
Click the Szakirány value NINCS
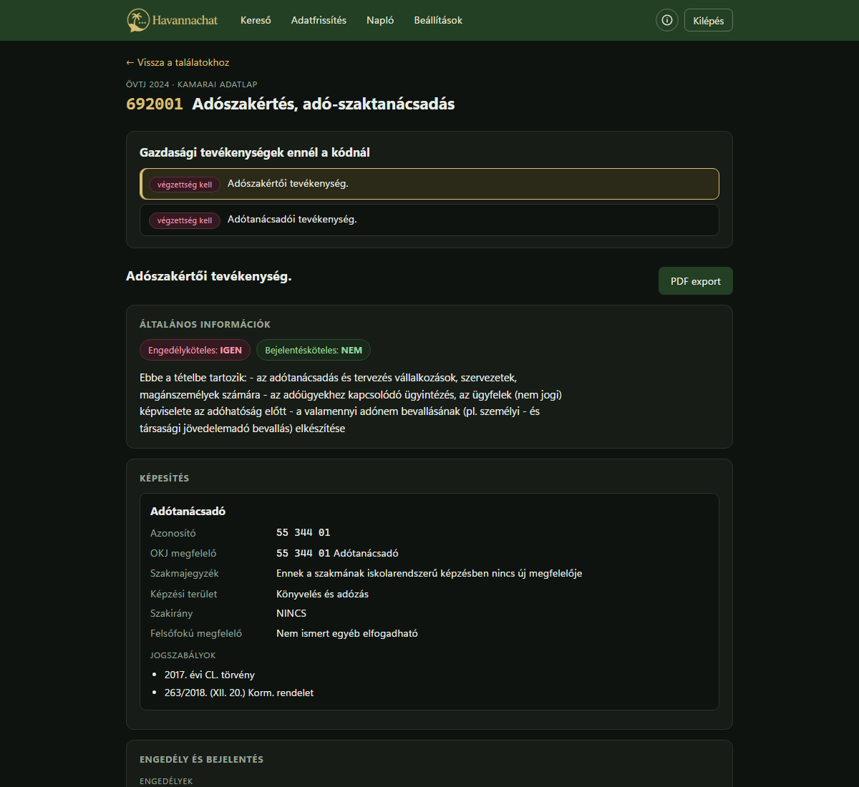291,613
